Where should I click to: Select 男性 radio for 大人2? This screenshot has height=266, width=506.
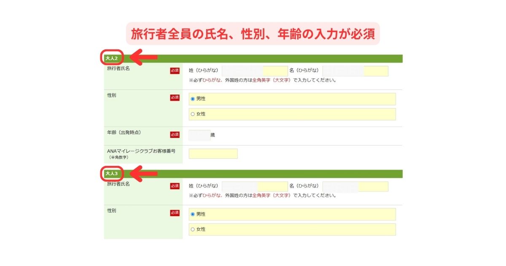(x=193, y=99)
